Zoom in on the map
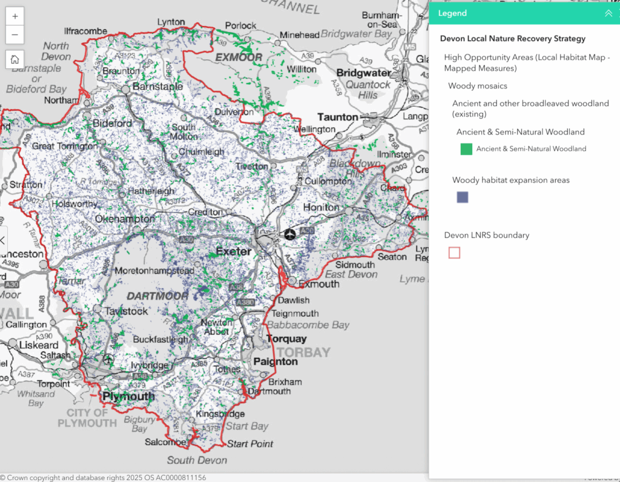620x482 pixels. (15, 16)
